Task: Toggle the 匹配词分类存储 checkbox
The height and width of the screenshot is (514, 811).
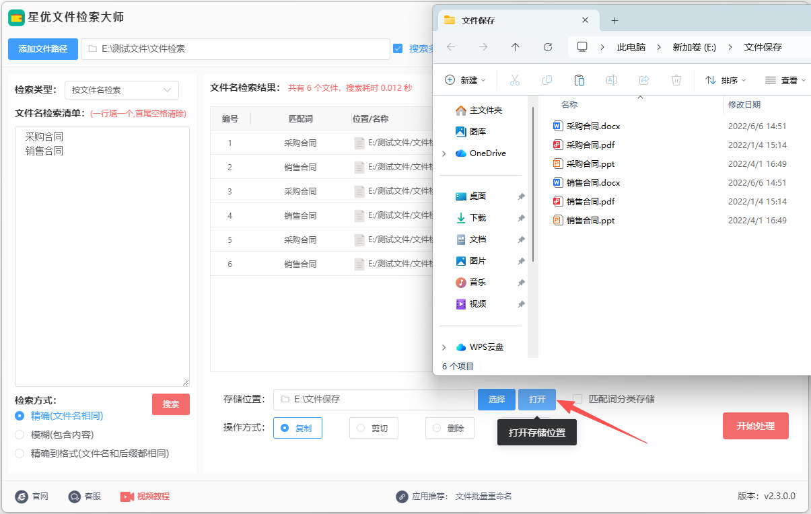Action: [577, 399]
